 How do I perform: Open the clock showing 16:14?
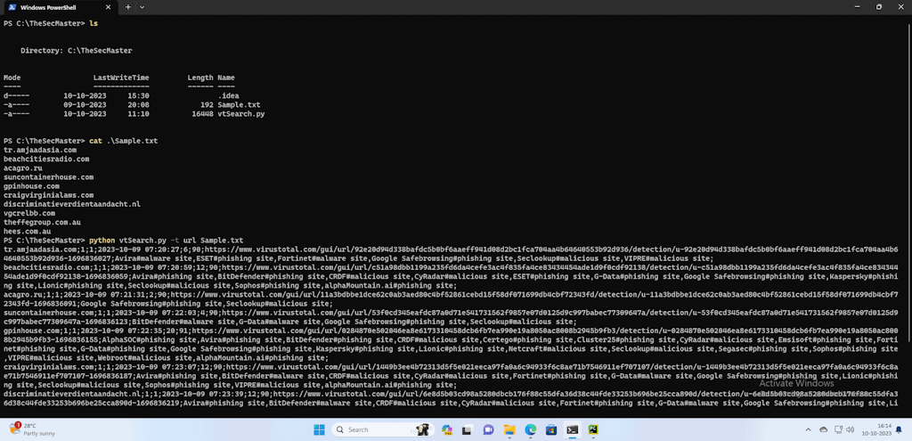click(x=876, y=429)
